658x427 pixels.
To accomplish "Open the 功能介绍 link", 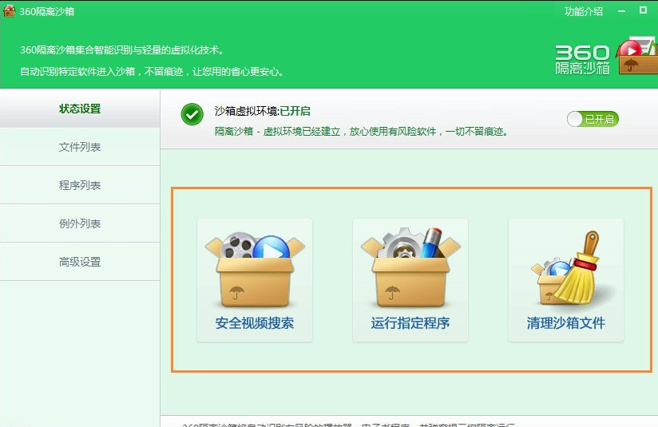I will point(583,11).
